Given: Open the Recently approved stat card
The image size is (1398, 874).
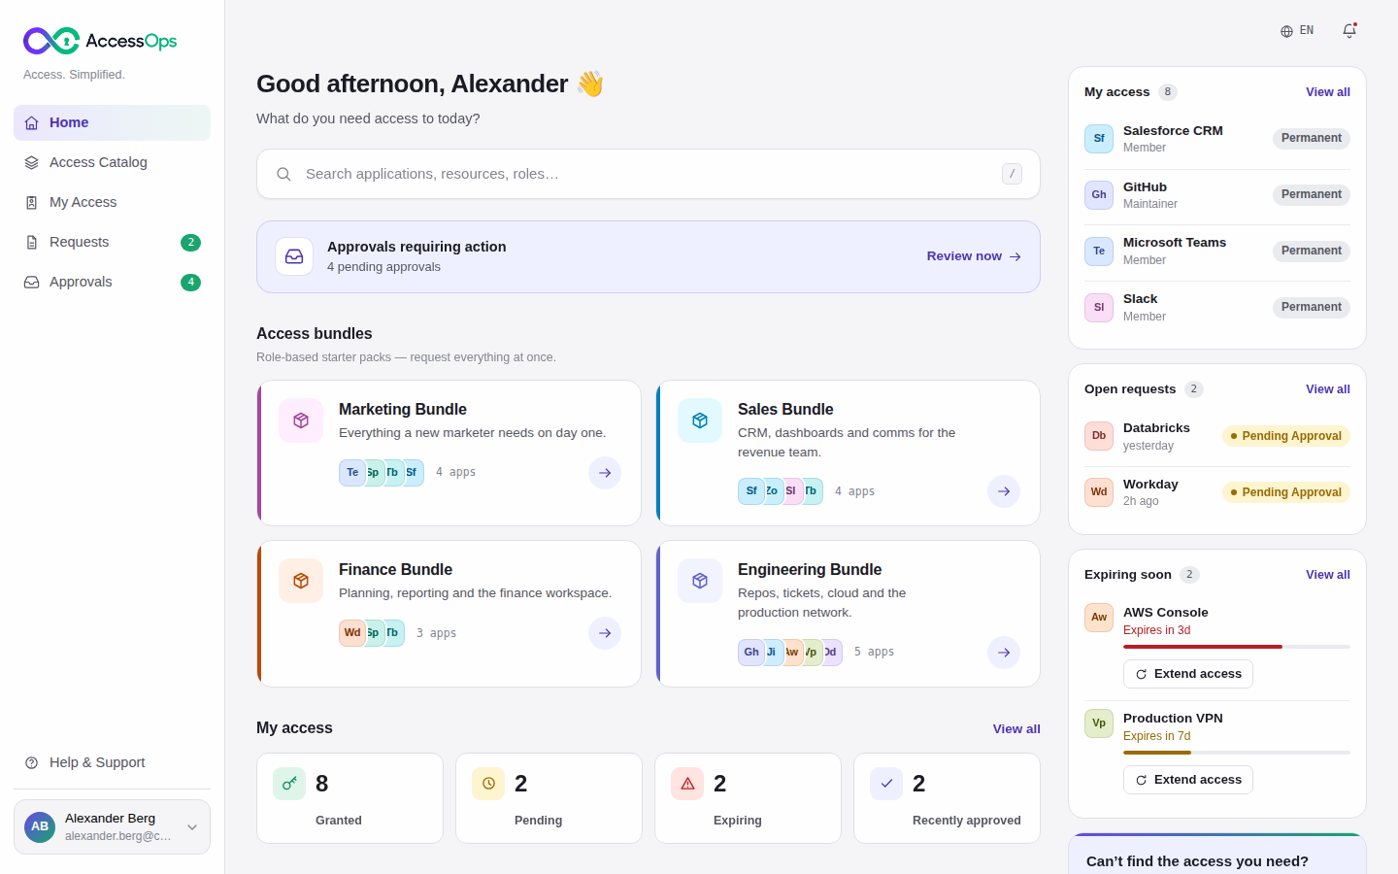Looking at the screenshot, I should point(947,798).
